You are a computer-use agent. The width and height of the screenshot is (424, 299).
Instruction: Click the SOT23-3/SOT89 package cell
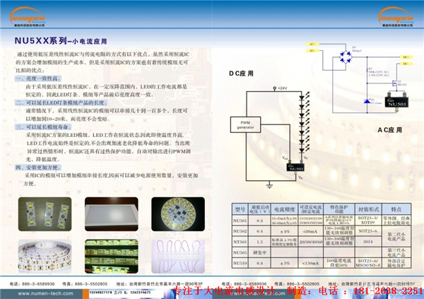[x=368, y=221]
